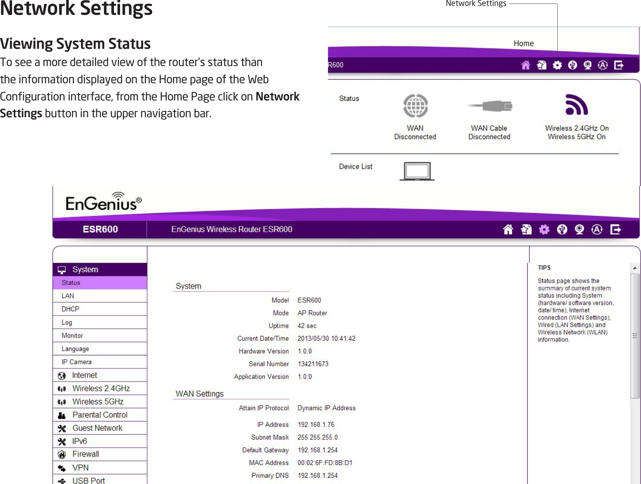Expand the Guest Network section
The height and width of the screenshot is (484, 641).
click(x=100, y=428)
